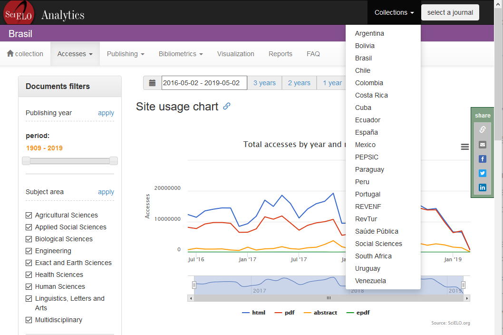Collapse the Collections dropdown

[x=394, y=12]
